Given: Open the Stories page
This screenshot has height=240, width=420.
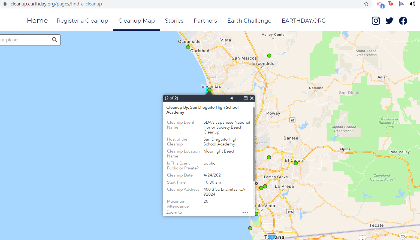Looking at the screenshot, I should pyautogui.click(x=174, y=21).
